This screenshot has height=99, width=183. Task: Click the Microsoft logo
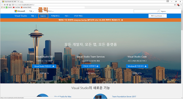point(20,11)
